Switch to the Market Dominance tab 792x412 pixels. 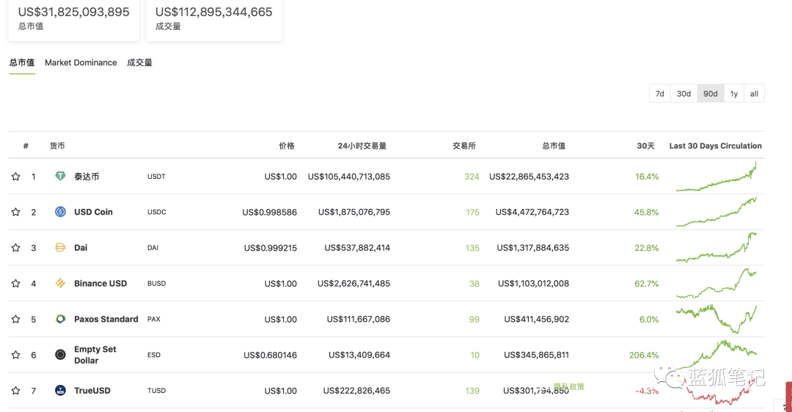coord(81,62)
